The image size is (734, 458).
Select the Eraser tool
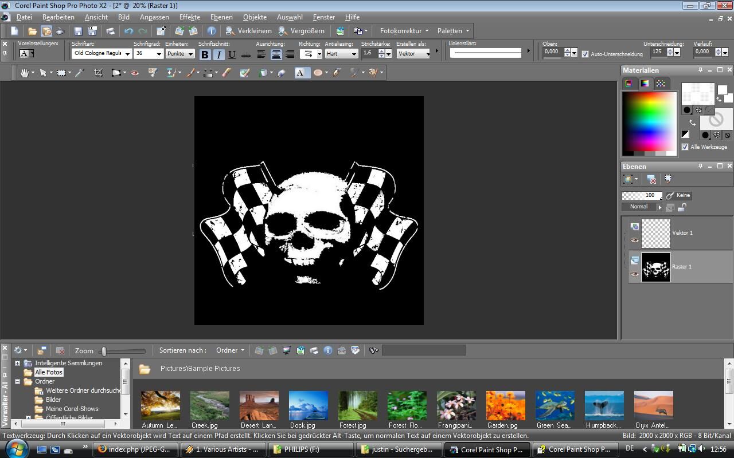click(282, 73)
